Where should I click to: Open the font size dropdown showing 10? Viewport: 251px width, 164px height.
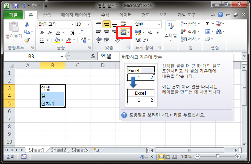(89, 24)
